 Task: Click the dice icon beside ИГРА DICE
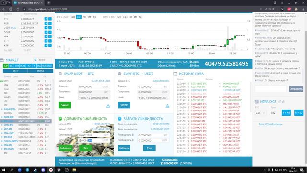coord(257,102)
